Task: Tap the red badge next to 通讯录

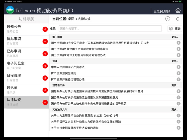Action: coord(45,90)
